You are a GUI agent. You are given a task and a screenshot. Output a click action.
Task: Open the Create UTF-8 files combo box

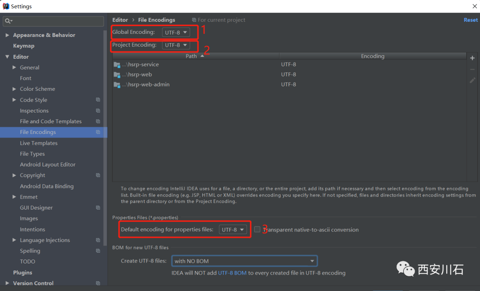click(244, 261)
